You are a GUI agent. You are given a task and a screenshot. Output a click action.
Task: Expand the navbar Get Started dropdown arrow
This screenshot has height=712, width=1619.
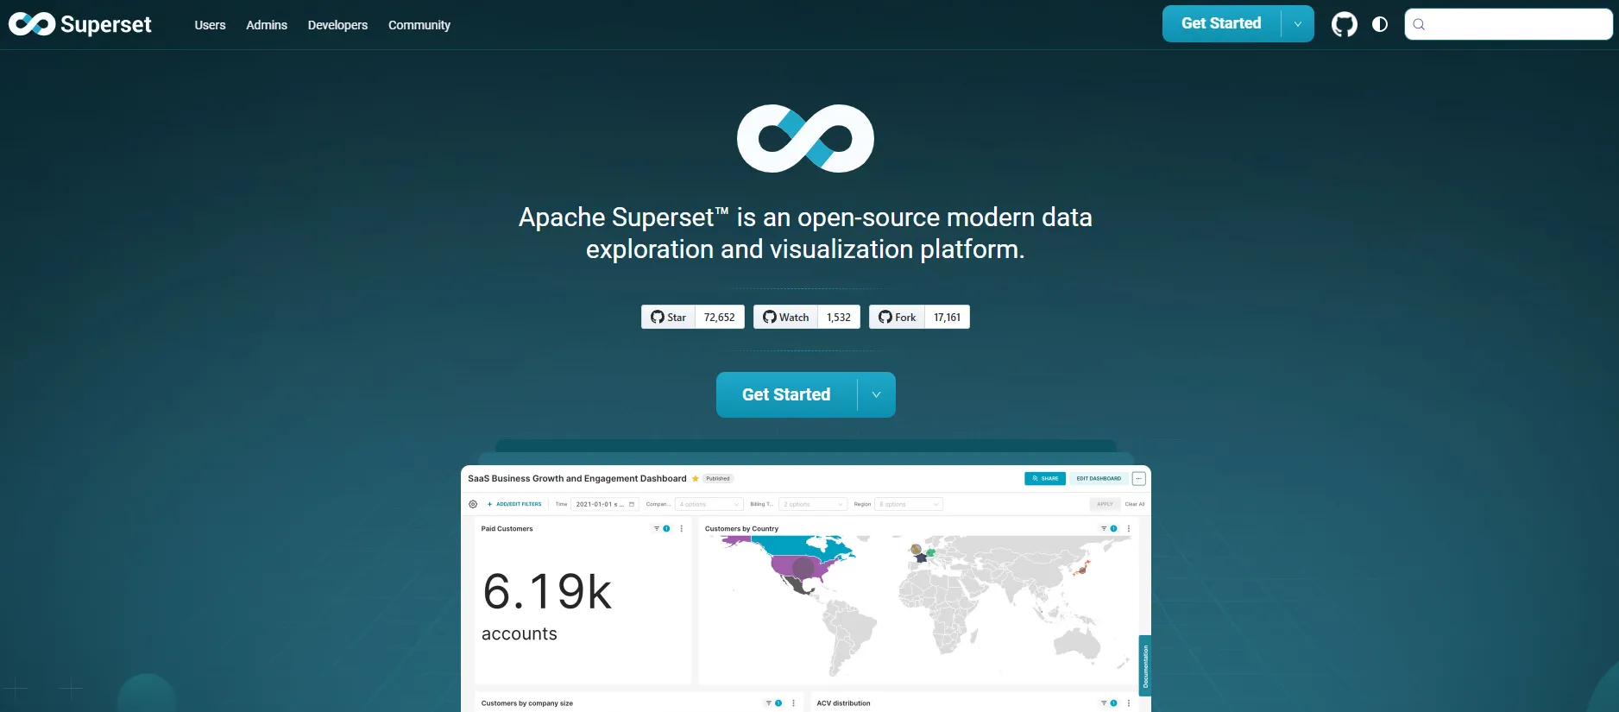1298,24
